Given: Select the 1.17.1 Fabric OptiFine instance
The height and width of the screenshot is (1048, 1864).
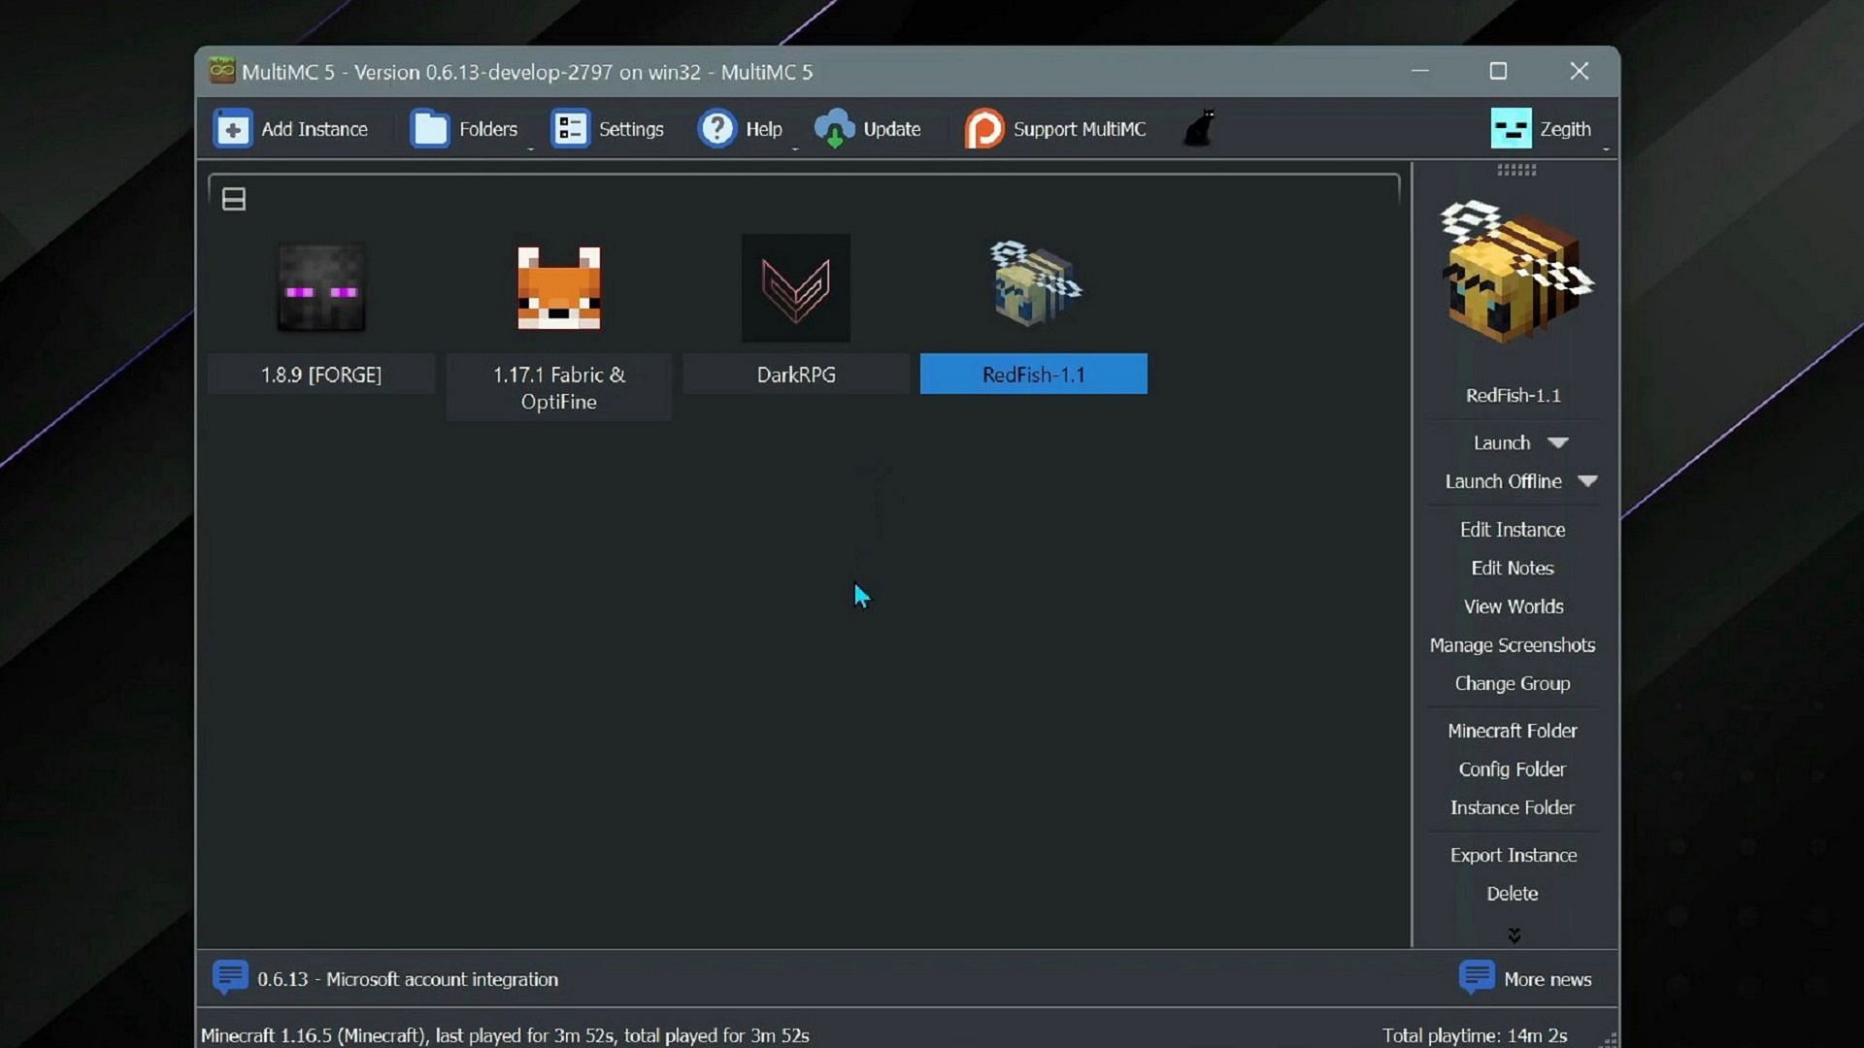Looking at the screenshot, I should pos(559,324).
